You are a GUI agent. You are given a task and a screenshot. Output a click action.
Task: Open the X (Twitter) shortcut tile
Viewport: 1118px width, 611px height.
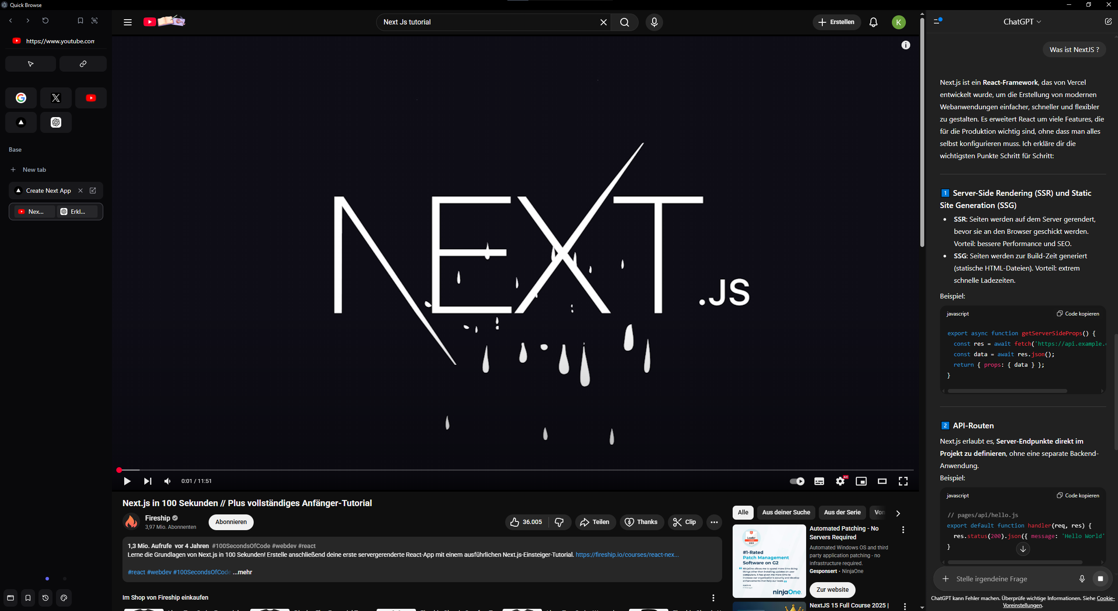[56, 98]
